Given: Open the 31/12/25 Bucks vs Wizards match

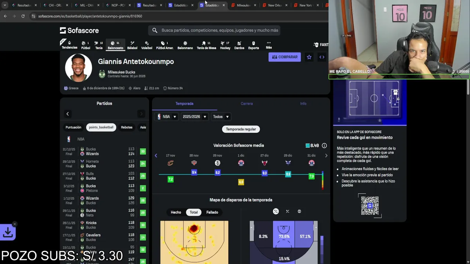Looking at the screenshot, I should (104, 151).
